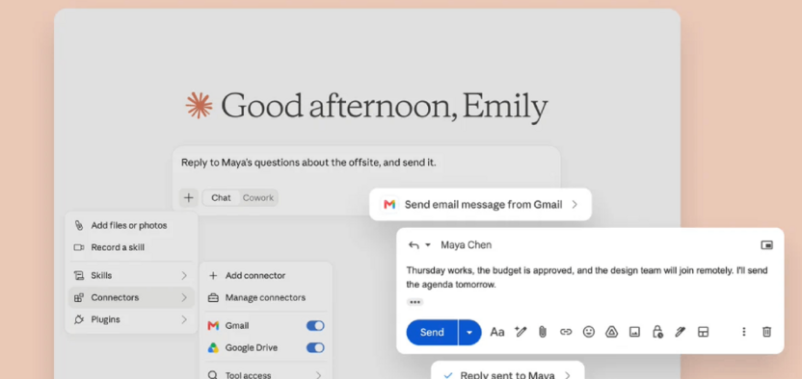The width and height of the screenshot is (802, 379).
Task: Switch to the Chat mode tab
Action: point(221,198)
